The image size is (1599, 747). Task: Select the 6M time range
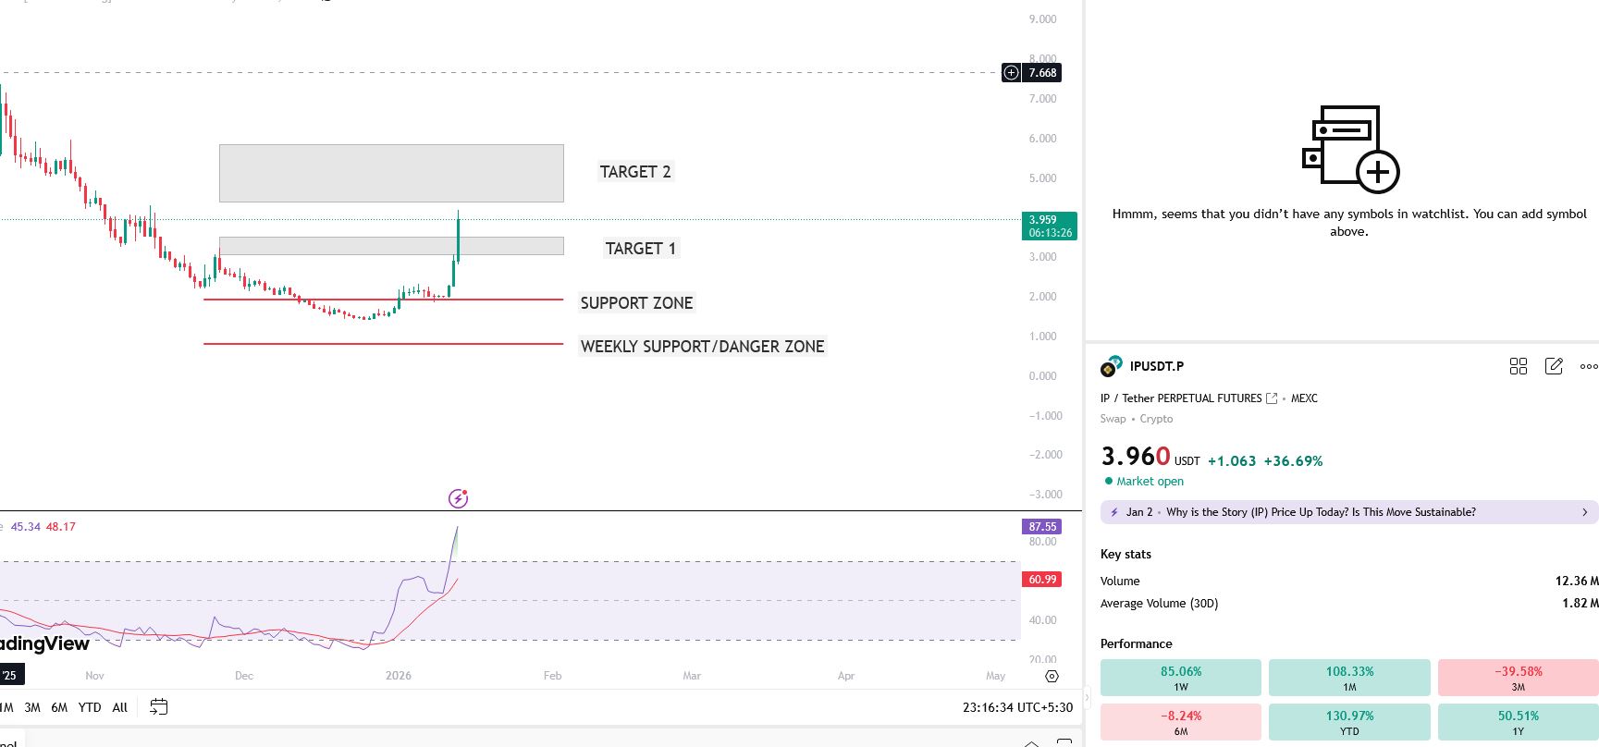tap(59, 707)
